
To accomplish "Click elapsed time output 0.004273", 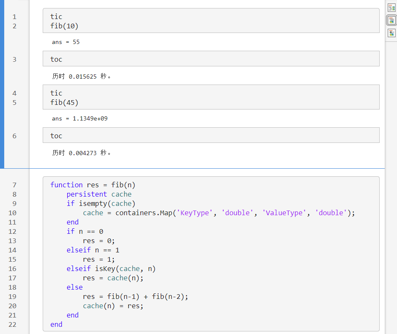I will point(82,153).
